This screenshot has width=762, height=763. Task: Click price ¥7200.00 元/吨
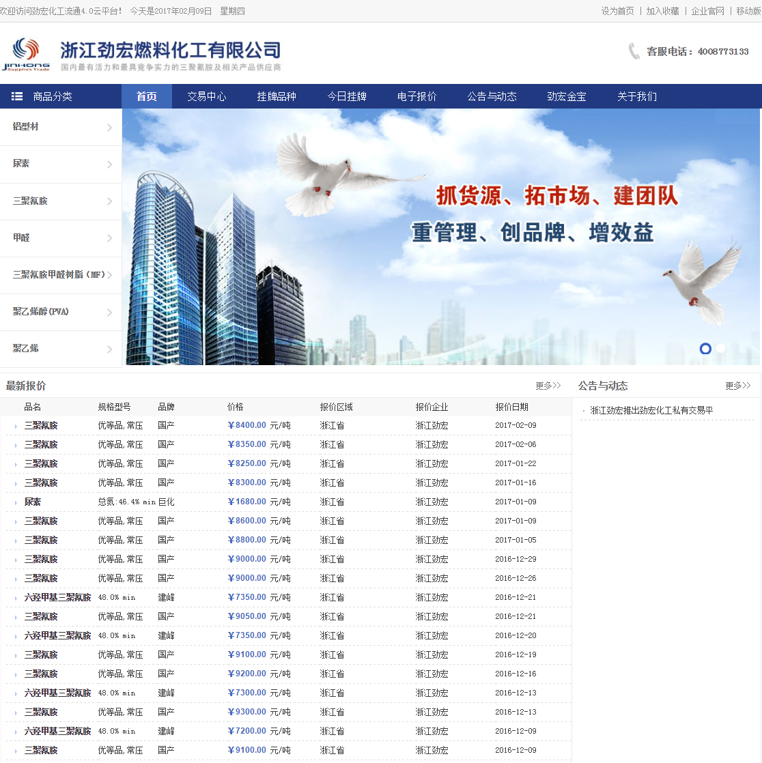pyautogui.click(x=259, y=731)
